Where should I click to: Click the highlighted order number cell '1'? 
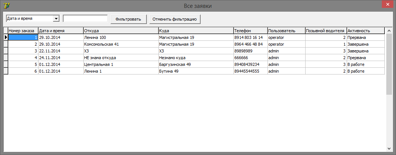(23, 37)
